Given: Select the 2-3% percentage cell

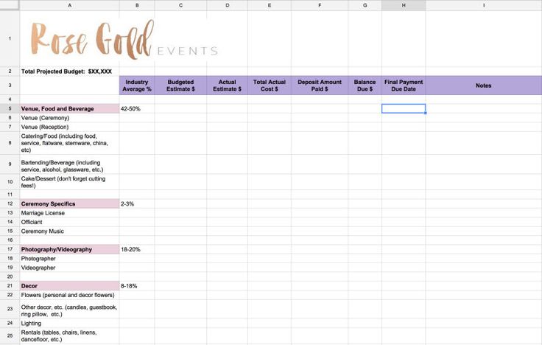Looking at the screenshot, I should [x=137, y=203].
